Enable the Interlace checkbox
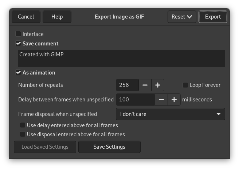This screenshot has height=169, width=239. pos(18,34)
